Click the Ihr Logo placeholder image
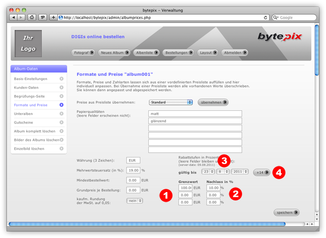 [x=28, y=44]
